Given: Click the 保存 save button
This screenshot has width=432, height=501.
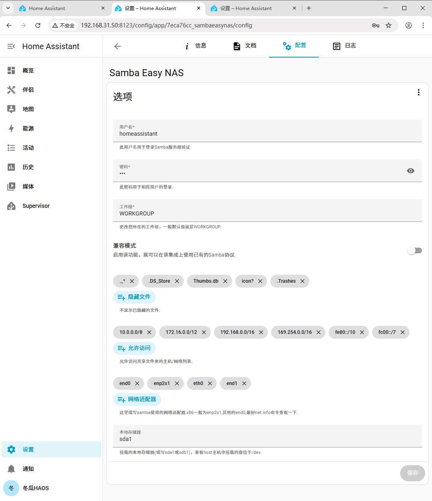Looking at the screenshot, I should [413, 473].
